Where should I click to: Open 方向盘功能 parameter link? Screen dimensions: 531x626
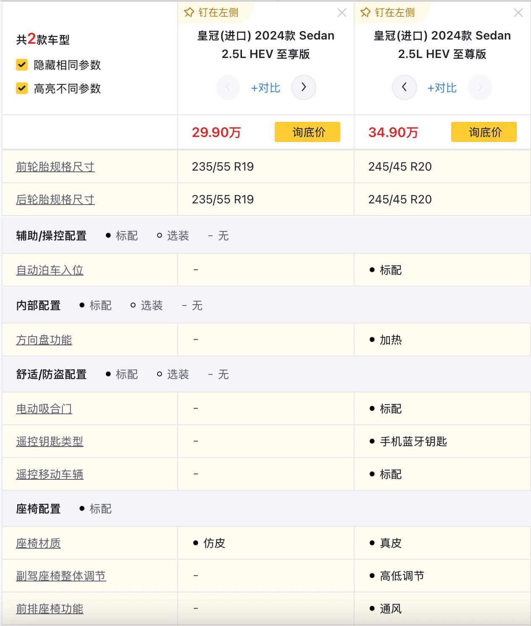pos(44,340)
